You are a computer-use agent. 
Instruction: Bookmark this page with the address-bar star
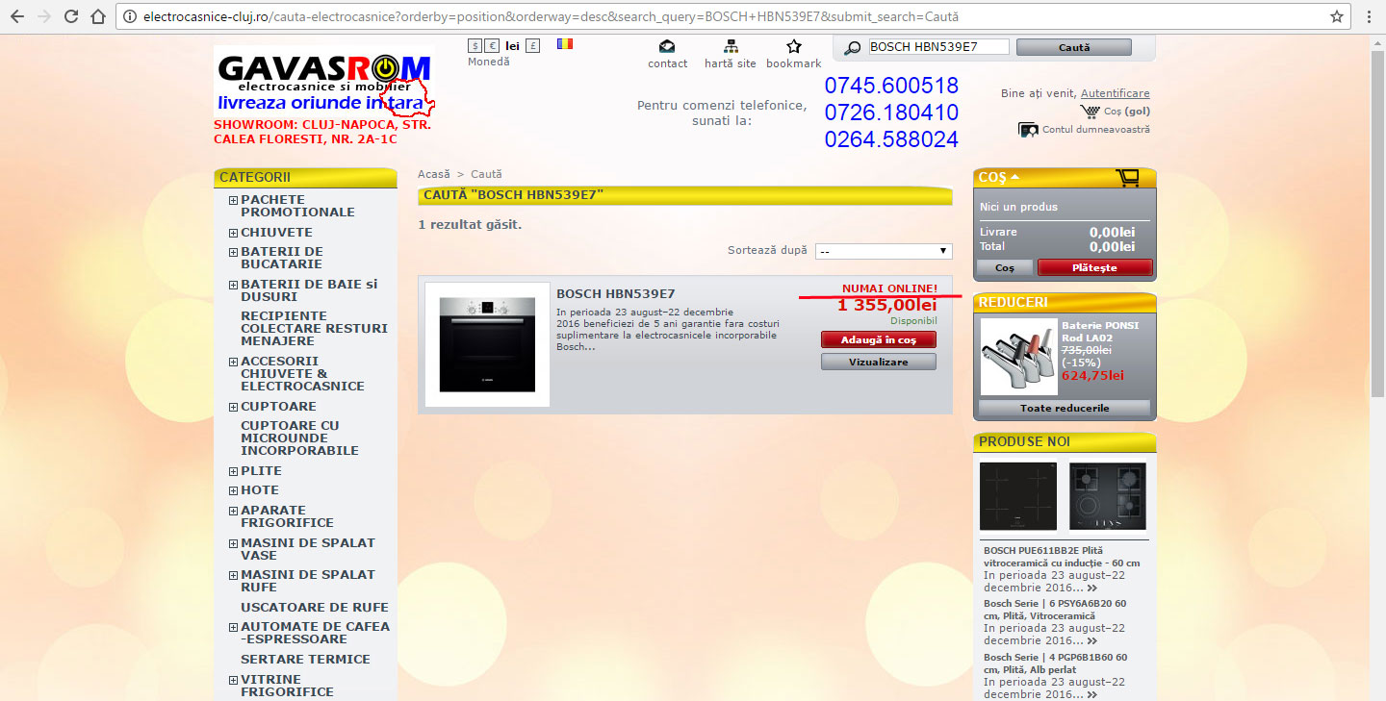point(1337,16)
